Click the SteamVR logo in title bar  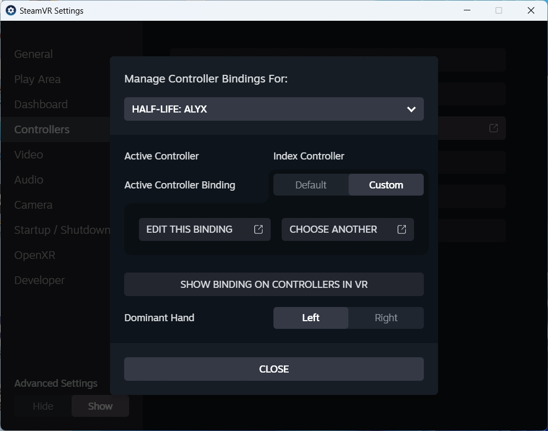pyautogui.click(x=11, y=10)
